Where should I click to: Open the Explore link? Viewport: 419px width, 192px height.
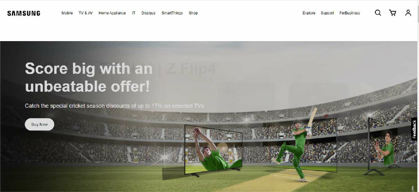309,13
